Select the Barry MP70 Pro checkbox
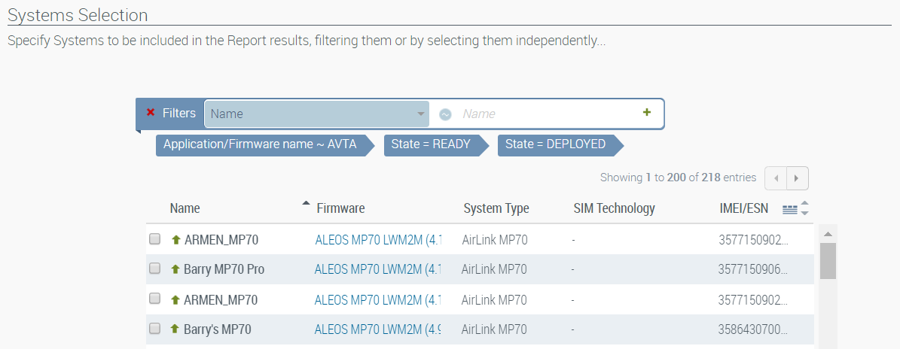The image size is (900, 349). pyautogui.click(x=155, y=269)
